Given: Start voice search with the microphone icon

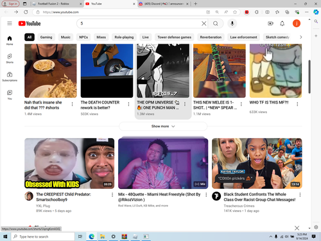Looking at the screenshot, I should point(232,23).
